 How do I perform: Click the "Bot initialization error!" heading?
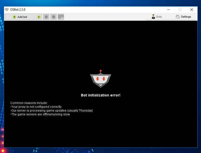click(101, 95)
